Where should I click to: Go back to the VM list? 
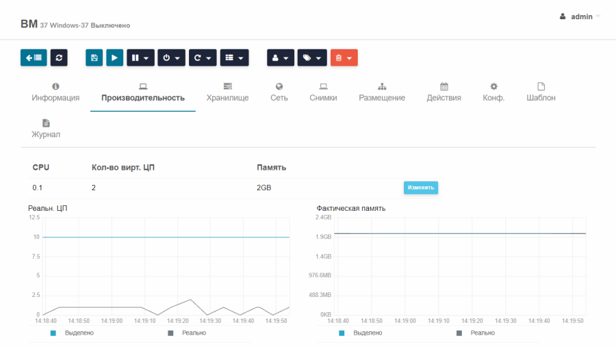coord(34,57)
